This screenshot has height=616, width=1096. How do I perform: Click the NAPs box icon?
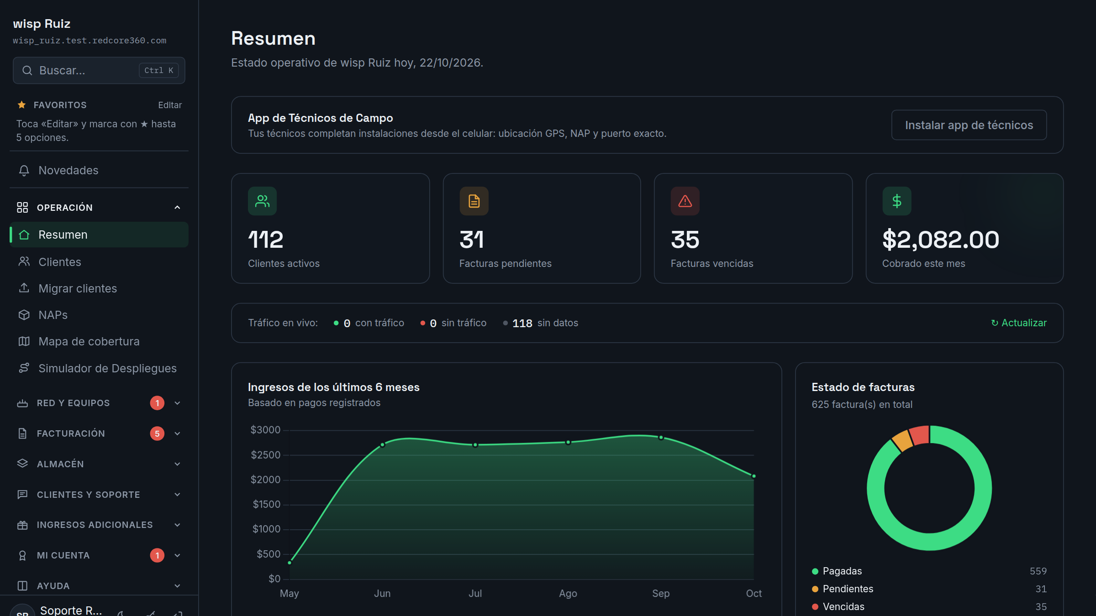24,315
